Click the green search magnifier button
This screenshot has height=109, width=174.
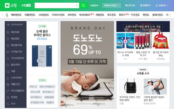click(84, 5)
